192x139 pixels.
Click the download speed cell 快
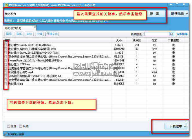tap(173, 45)
